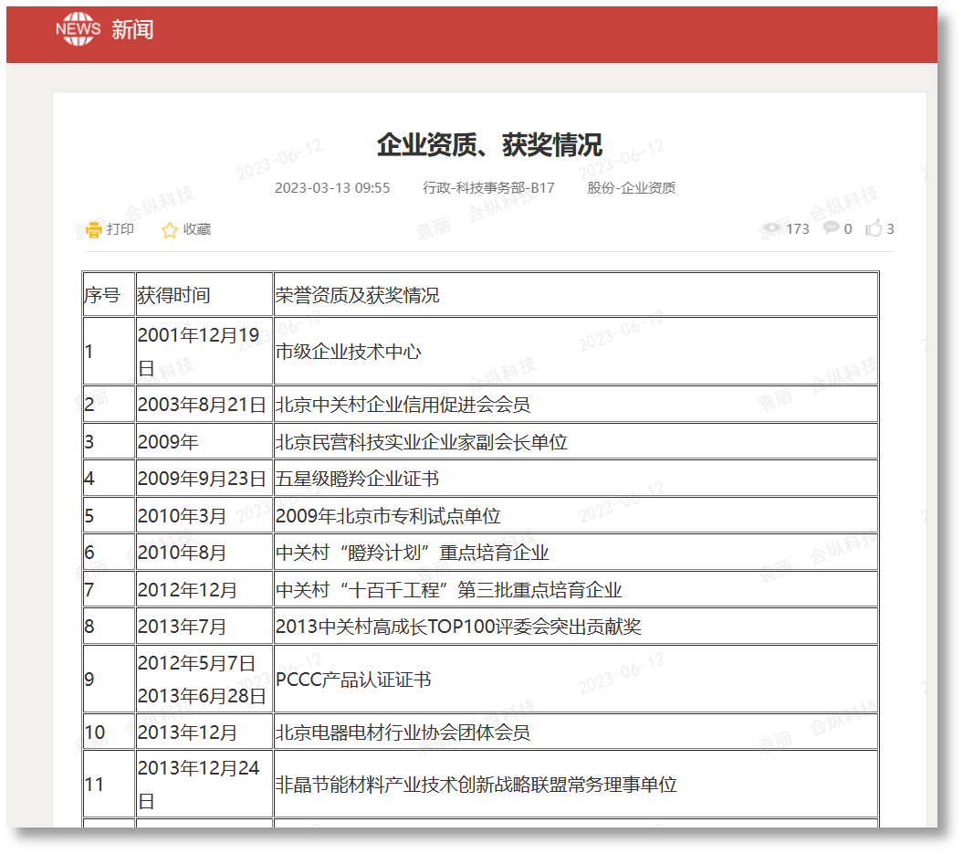Open the 股份-企业资质 category link
963x854 pixels.
632,188
